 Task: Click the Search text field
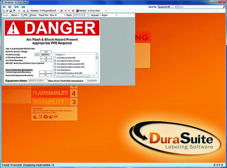[x=200, y=7]
